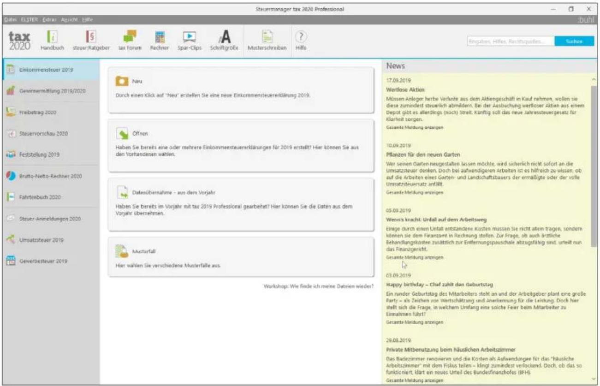The height and width of the screenshot is (386, 600).
Task: Click Öffnen to open existing returns
Action: (241, 146)
